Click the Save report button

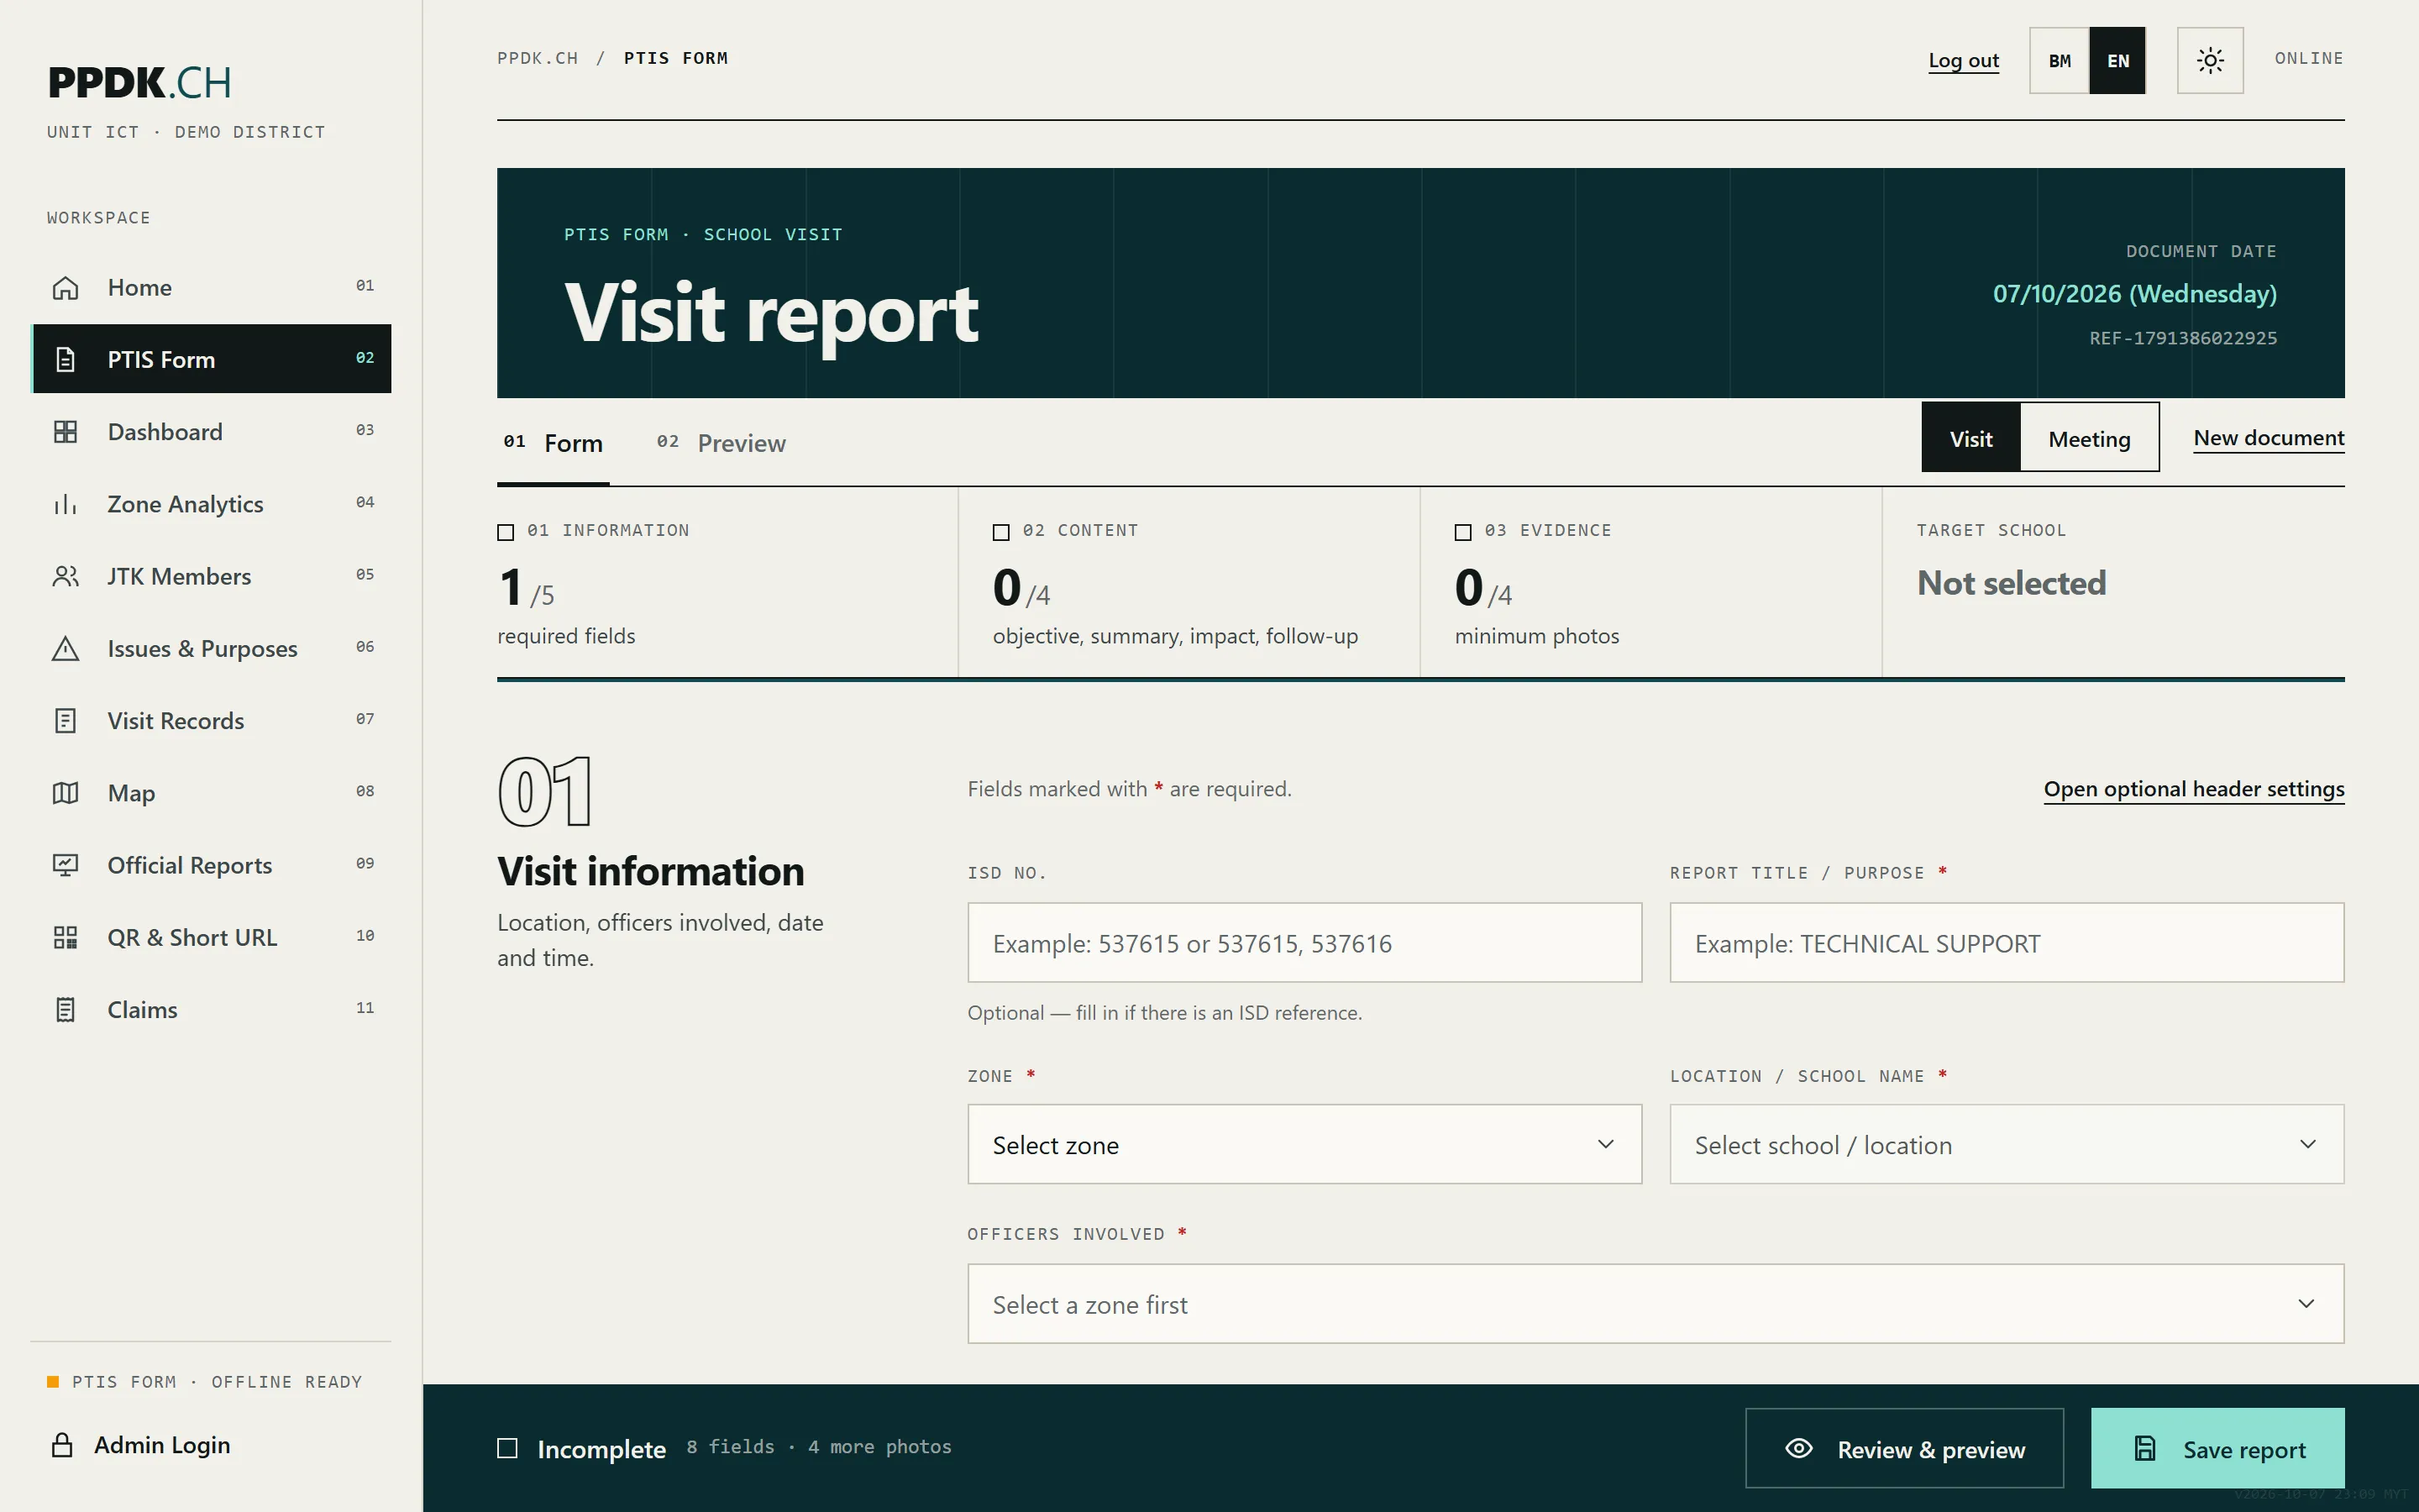pos(2217,1448)
